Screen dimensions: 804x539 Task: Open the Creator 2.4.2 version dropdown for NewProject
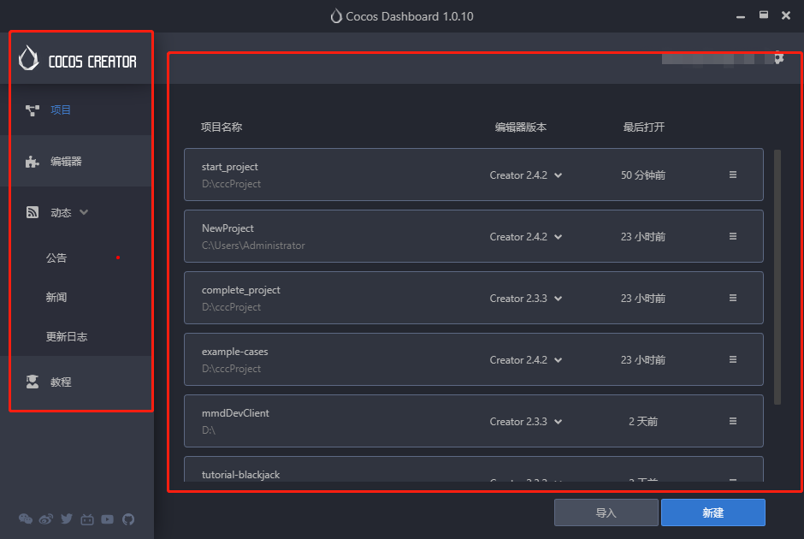[x=559, y=237]
